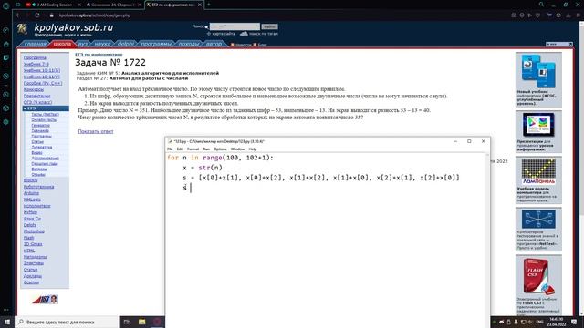Open the 'Blockly' sidebar link

pos(30,180)
